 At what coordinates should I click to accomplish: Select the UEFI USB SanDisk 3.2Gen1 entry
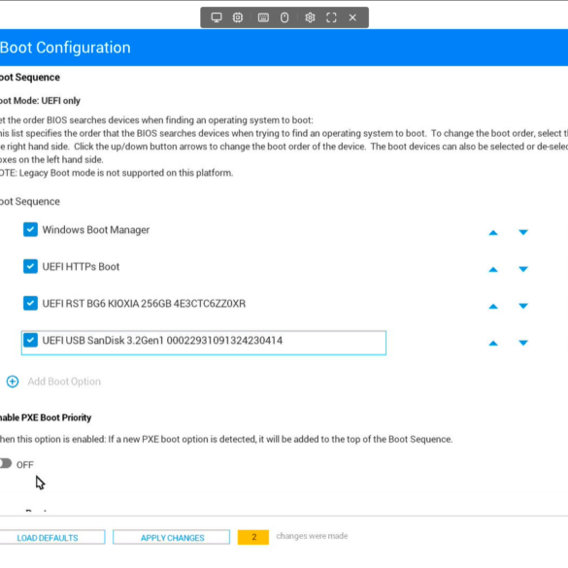click(x=162, y=340)
